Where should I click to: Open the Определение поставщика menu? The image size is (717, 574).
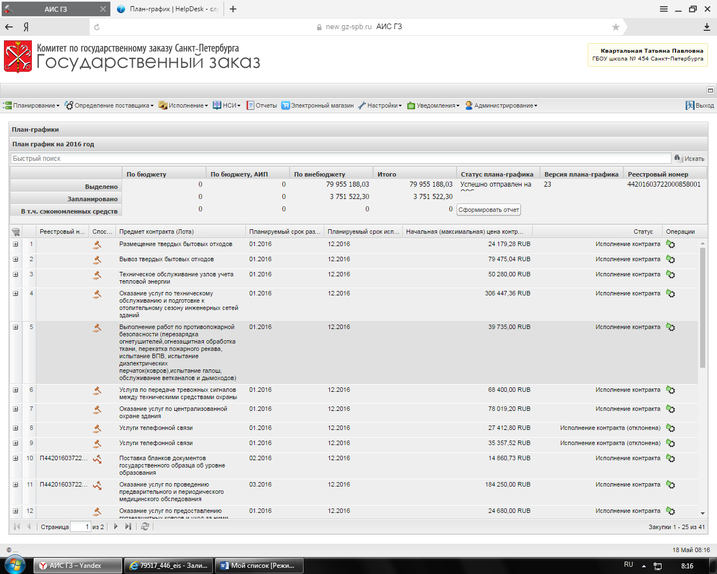point(109,105)
